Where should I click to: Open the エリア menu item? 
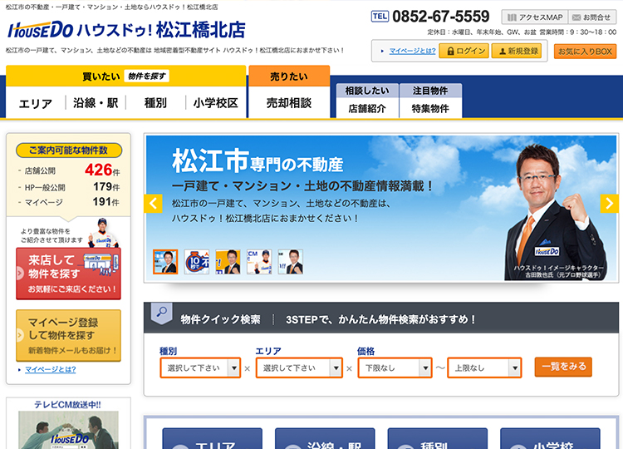pyautogui.click(x=36, y=103)
